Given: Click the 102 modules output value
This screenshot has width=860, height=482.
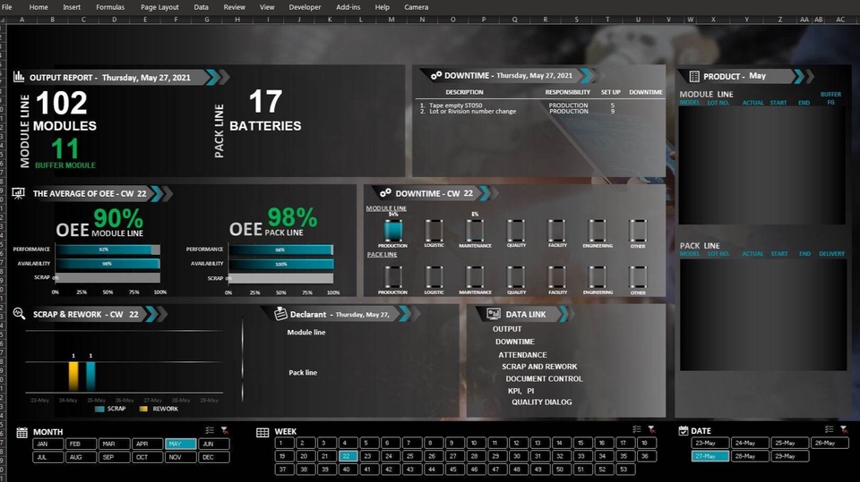Looking at the screenshot, I should pyautogui.click(x=62, y=103).
